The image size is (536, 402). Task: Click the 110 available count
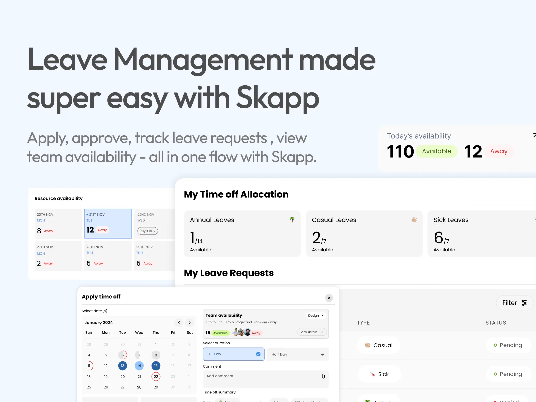click(400, 152)
